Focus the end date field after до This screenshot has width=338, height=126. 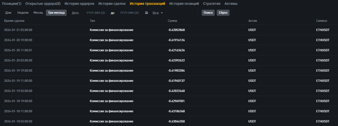[x=129, y=13]
